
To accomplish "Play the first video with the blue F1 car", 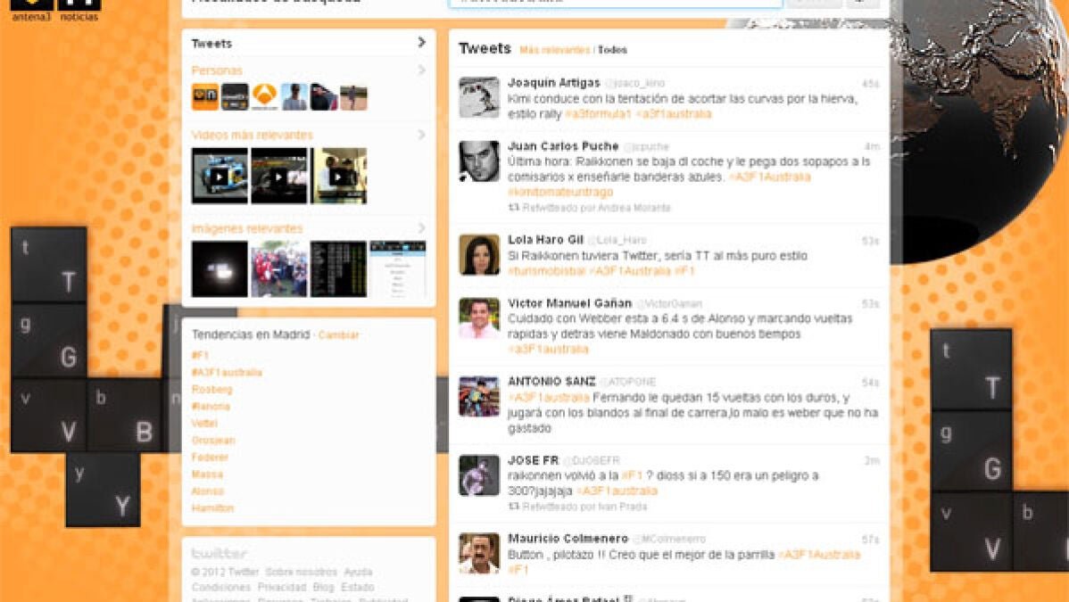I will [220, 176].
